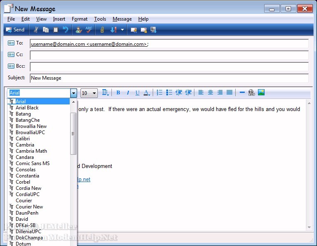The image size is (317, 246).
Task: Click into the Cc field
Action: 169,55
